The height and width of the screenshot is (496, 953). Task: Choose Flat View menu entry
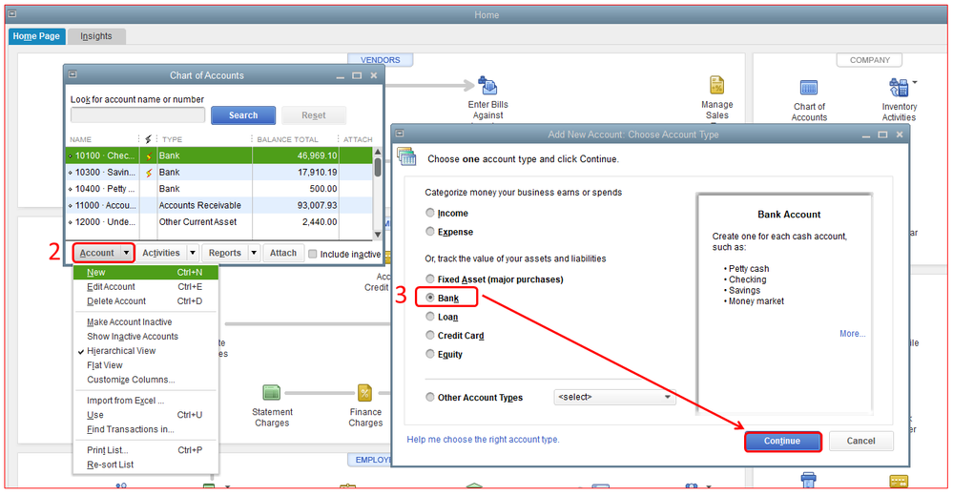tap(145, 365)
